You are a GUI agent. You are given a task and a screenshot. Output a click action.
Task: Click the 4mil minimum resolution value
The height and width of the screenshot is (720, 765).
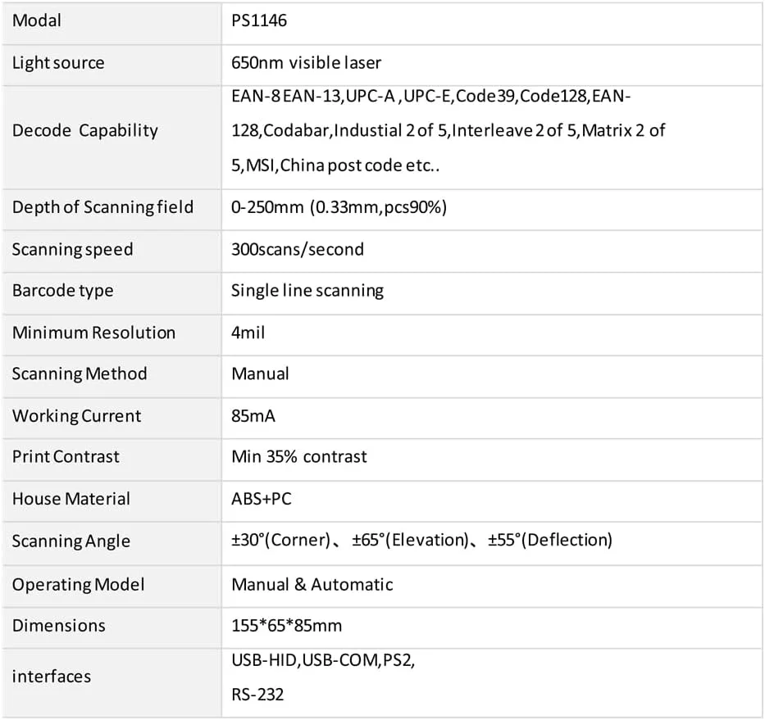(x=248, y=333)
